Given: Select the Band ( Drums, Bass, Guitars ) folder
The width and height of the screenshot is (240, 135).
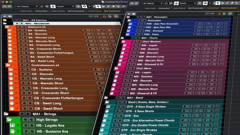Looking at the screenshot, I should coord(148,102).
